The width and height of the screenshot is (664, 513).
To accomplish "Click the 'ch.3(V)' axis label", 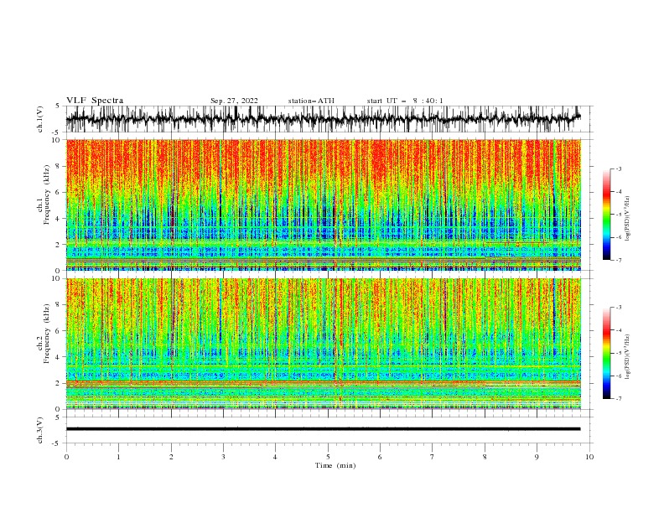I will click(x=40, y=430).
